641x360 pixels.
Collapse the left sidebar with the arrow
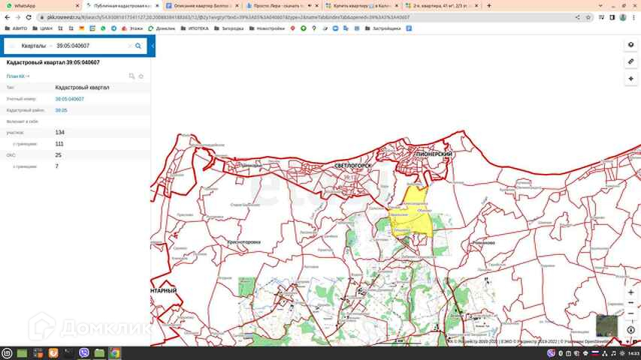pyautogui.click(x=153, y=46)
